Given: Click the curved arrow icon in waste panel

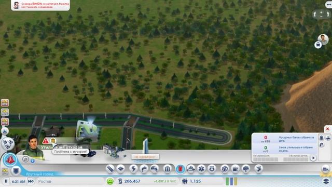Looking at the screenshot, I should 322,145.
